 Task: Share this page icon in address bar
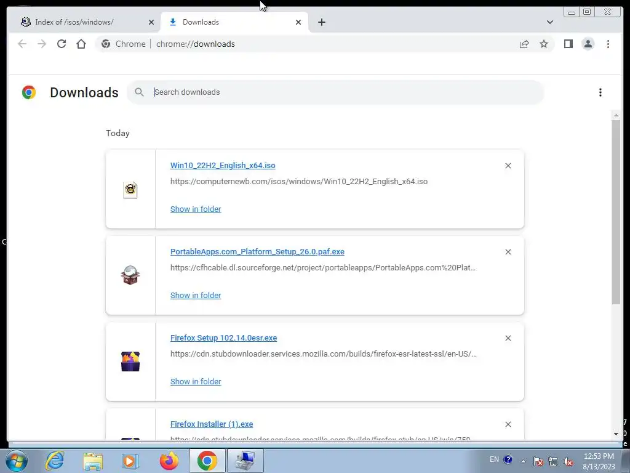[x=524, y=44]
